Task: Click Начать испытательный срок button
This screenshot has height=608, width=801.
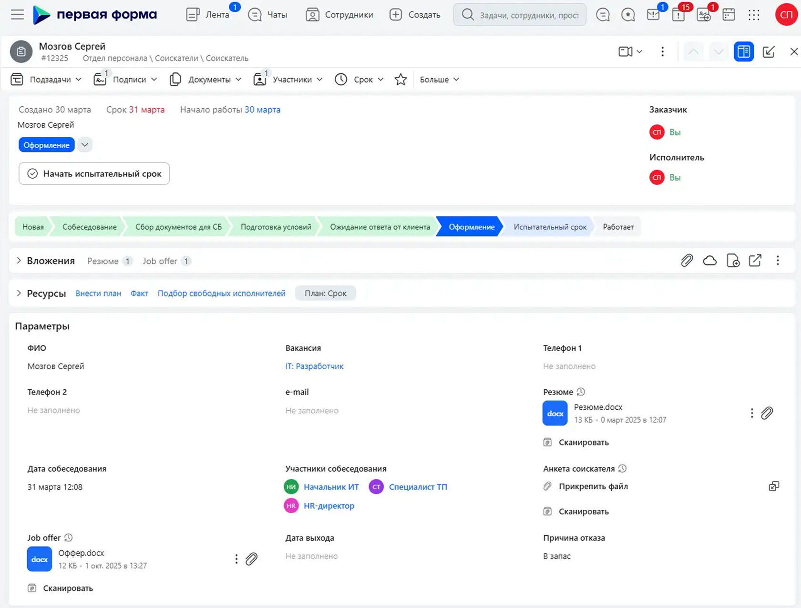Action: (94, 174)
